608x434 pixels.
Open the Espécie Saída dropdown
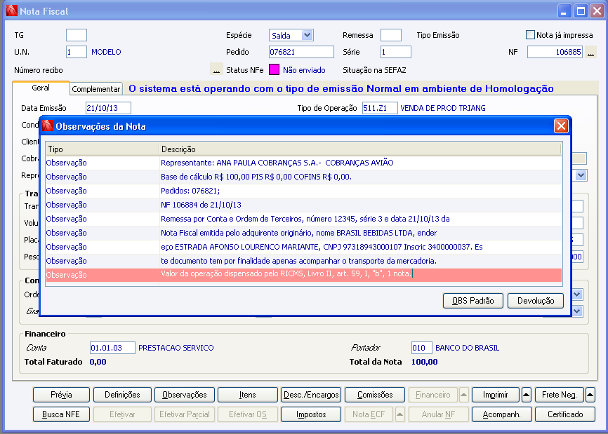coord(307,35)
